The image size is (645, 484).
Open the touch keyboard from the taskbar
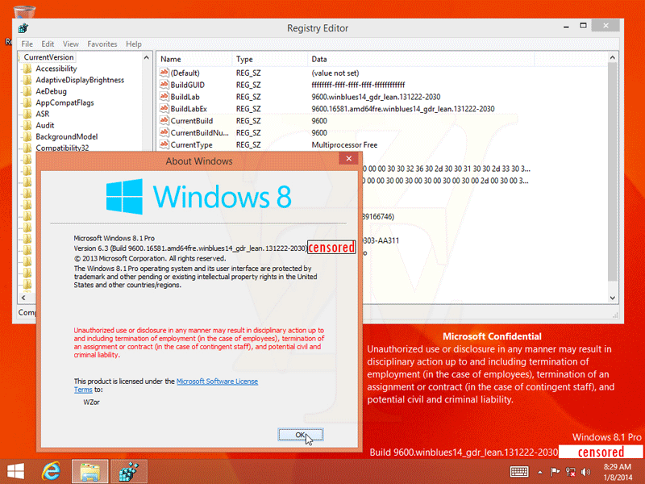pyautogui.click(x=519, y=470)
